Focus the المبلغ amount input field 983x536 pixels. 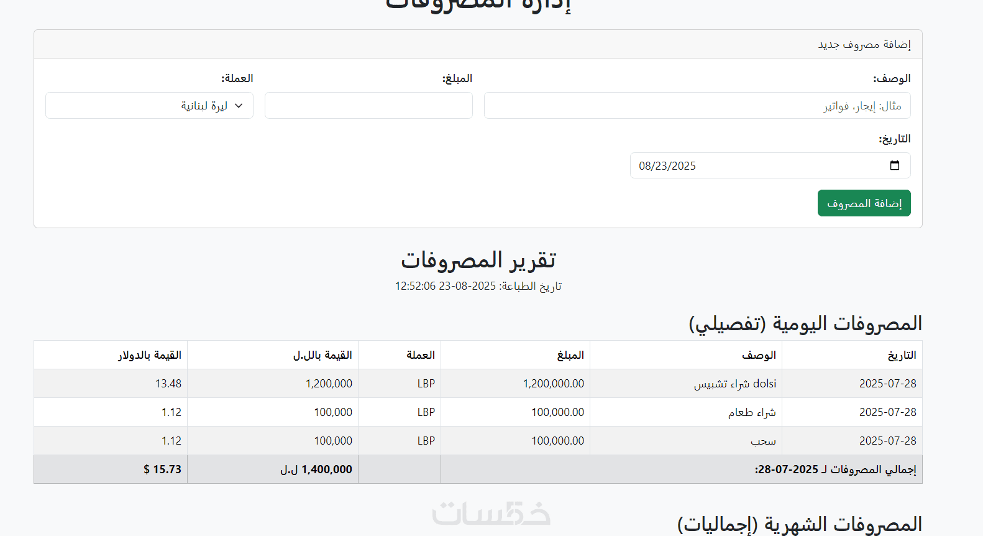click(368, 106)
